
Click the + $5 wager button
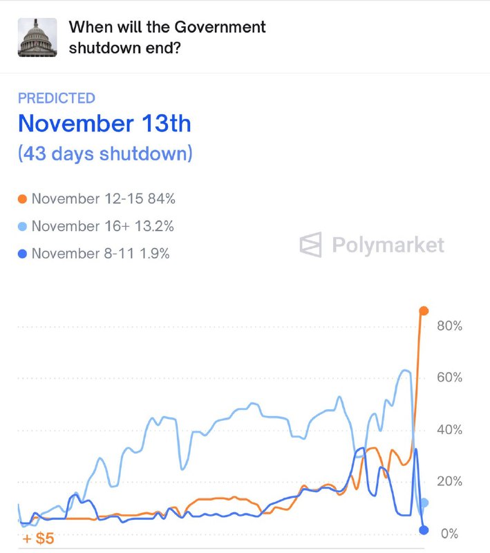click(37, 536)
